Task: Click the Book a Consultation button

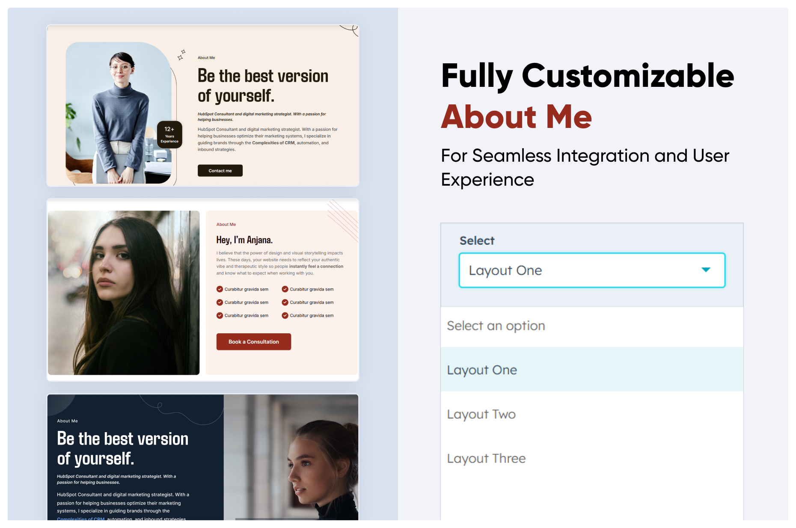Action: [x=254, y=342]
